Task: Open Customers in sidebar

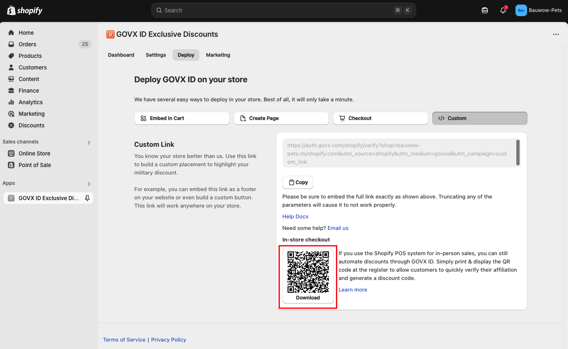Action: pyautogui.click(x=33, y=67)
